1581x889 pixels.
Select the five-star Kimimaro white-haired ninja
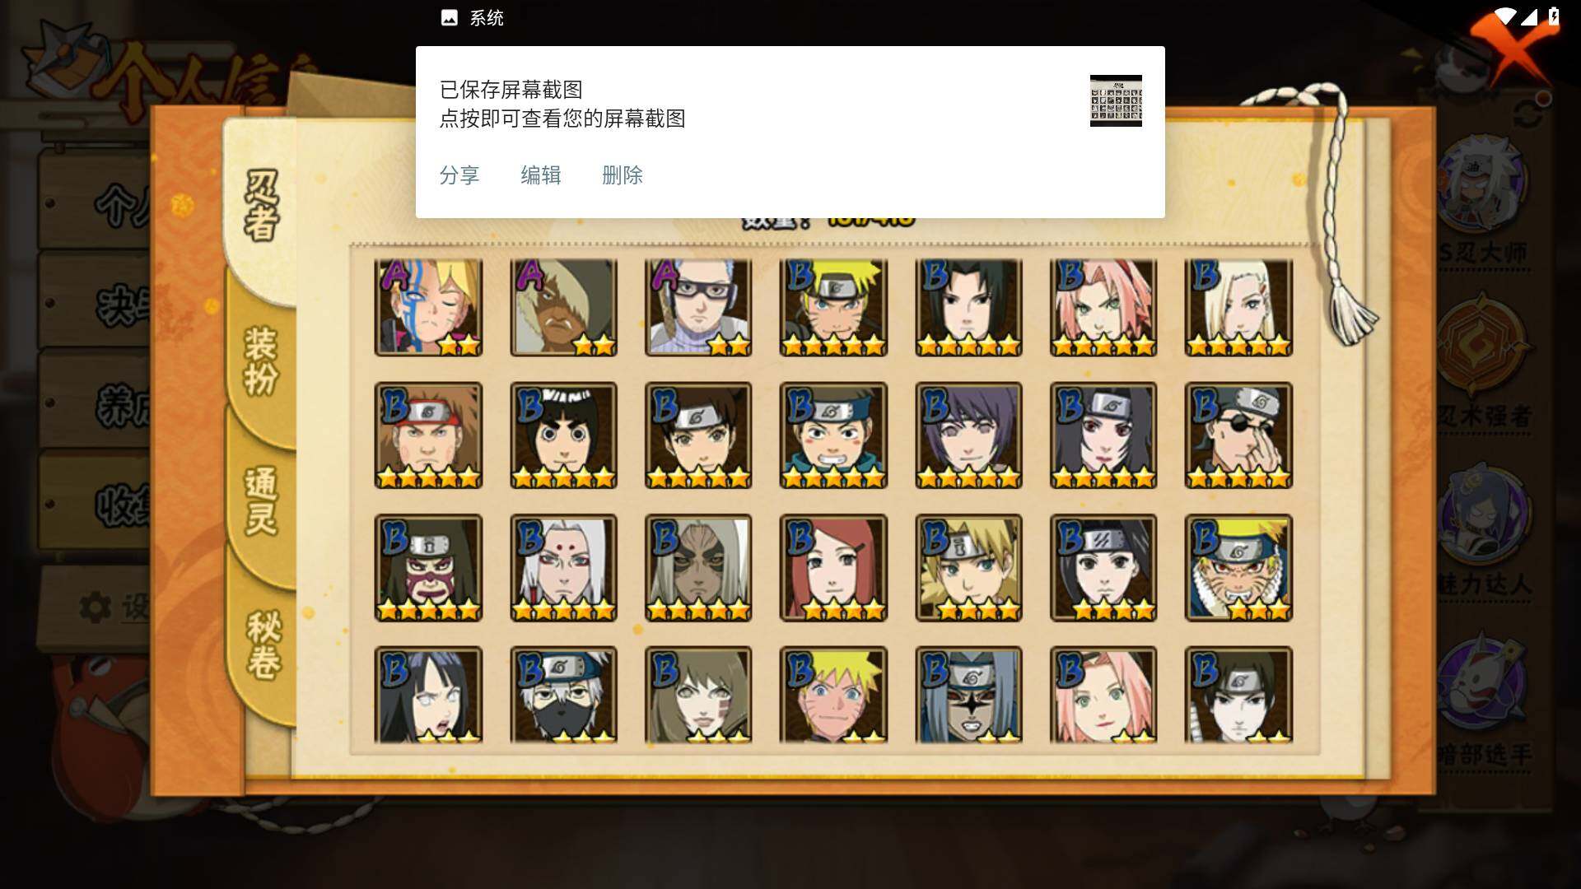point(563,568)
